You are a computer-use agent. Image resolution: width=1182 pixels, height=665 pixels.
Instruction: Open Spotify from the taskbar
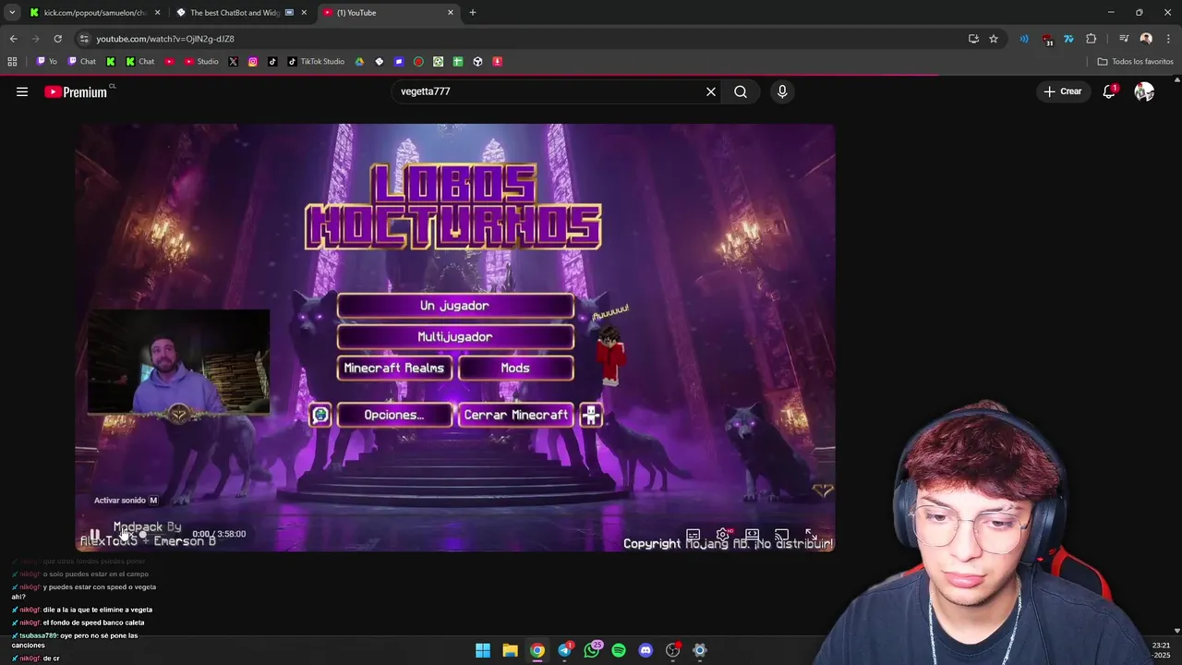619,650
